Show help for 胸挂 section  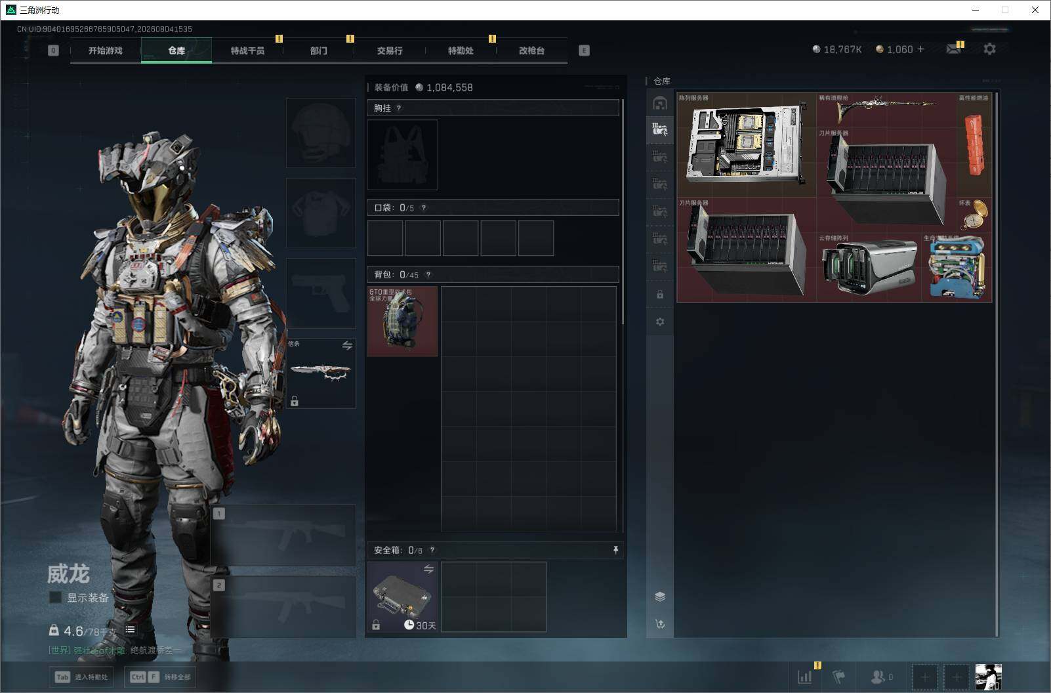[x=399, y=108]
